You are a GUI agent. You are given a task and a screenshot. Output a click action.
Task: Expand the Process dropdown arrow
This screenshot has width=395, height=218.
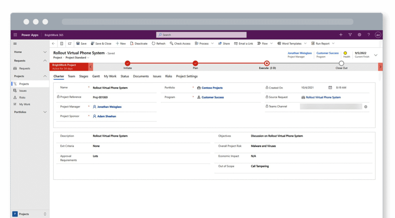(212, 44)
